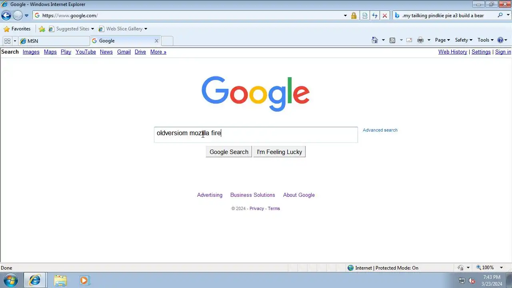Open the Windows Start button
Image resolution: width=512 pixels, height=288 pixels.
coord(11,280)
